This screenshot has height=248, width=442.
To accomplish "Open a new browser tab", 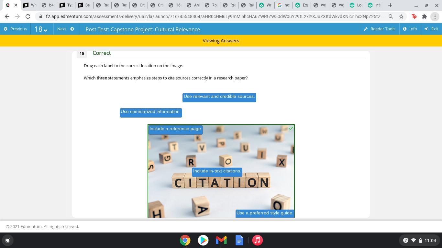I will pos(390,5).
